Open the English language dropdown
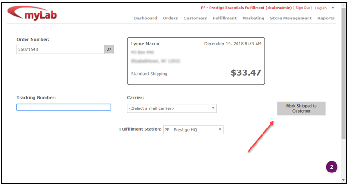Viewport: 349px width, 185px height. click(x=321, y=8)
